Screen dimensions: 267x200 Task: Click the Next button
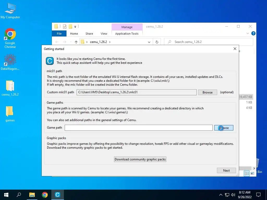click(227, 170)
